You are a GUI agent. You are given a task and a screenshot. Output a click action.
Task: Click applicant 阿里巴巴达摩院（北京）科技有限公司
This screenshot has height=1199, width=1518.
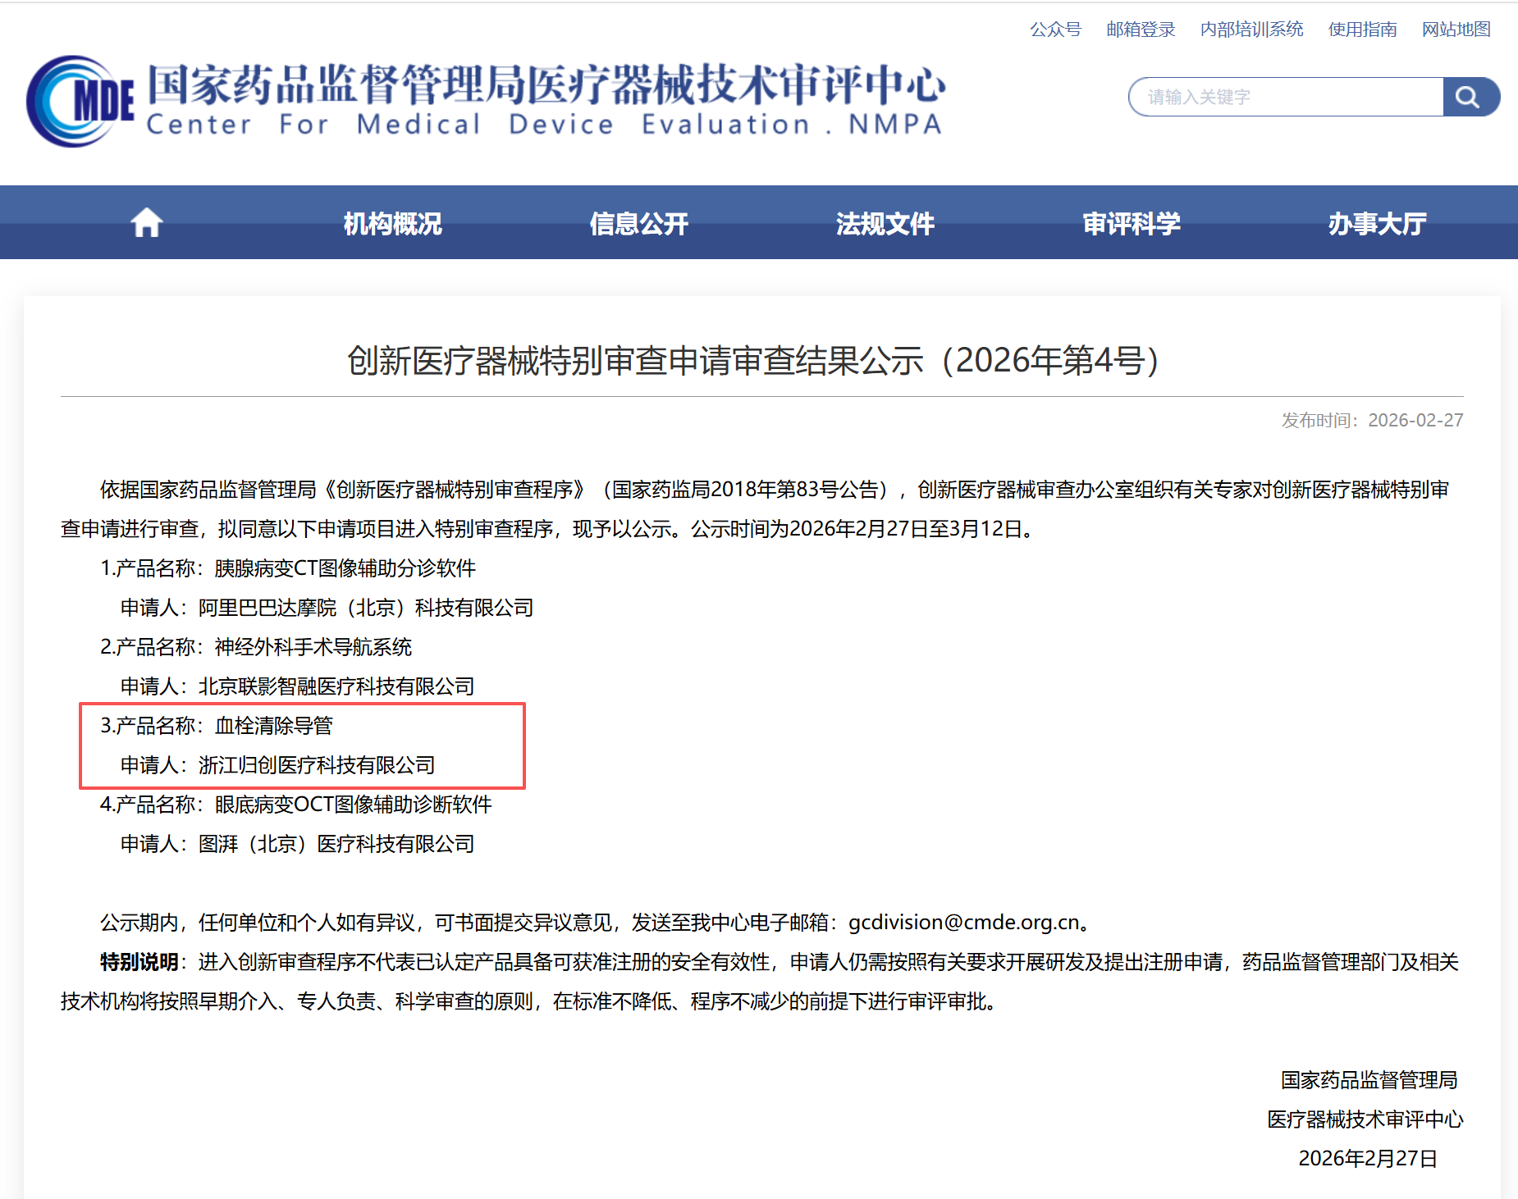[x=366, y=608]
